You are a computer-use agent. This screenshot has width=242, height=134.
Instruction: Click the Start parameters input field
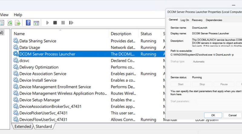(x=219, y=101)
